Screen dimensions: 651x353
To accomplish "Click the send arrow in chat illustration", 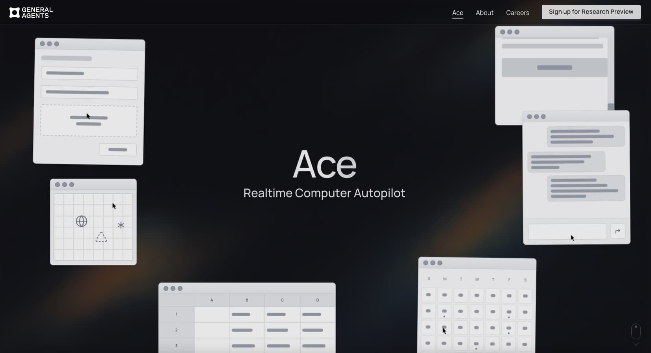I will (x=618, y=231).
